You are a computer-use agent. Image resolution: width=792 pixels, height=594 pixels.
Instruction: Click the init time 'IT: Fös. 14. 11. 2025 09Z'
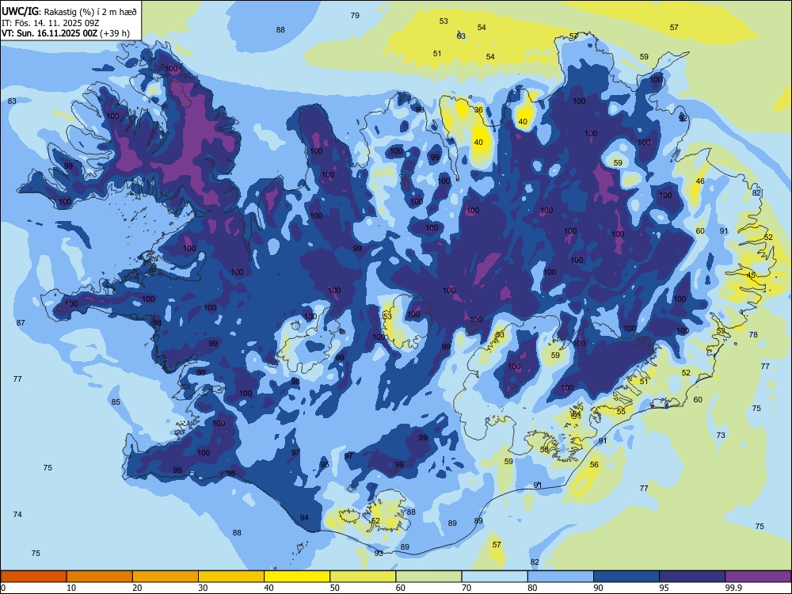click(50, 23)
